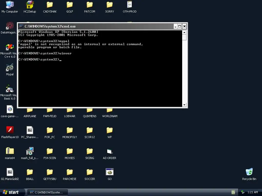Viewport: 262px width, 196px height.
Task: Close the cmd.exe window
Action: pyautogui.click(x=184, y=26)
